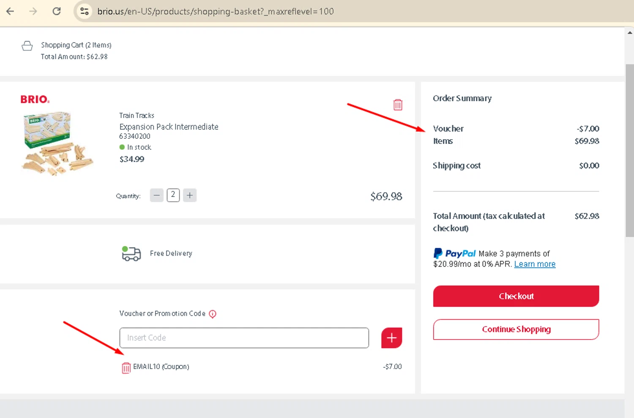Decrease quantity with the minus button

point(157,195)
